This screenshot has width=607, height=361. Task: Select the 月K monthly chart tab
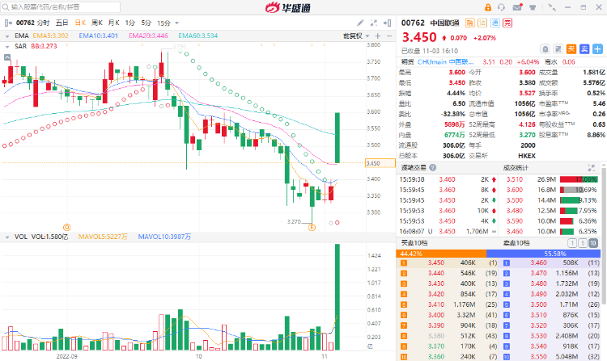click(114, 23)
